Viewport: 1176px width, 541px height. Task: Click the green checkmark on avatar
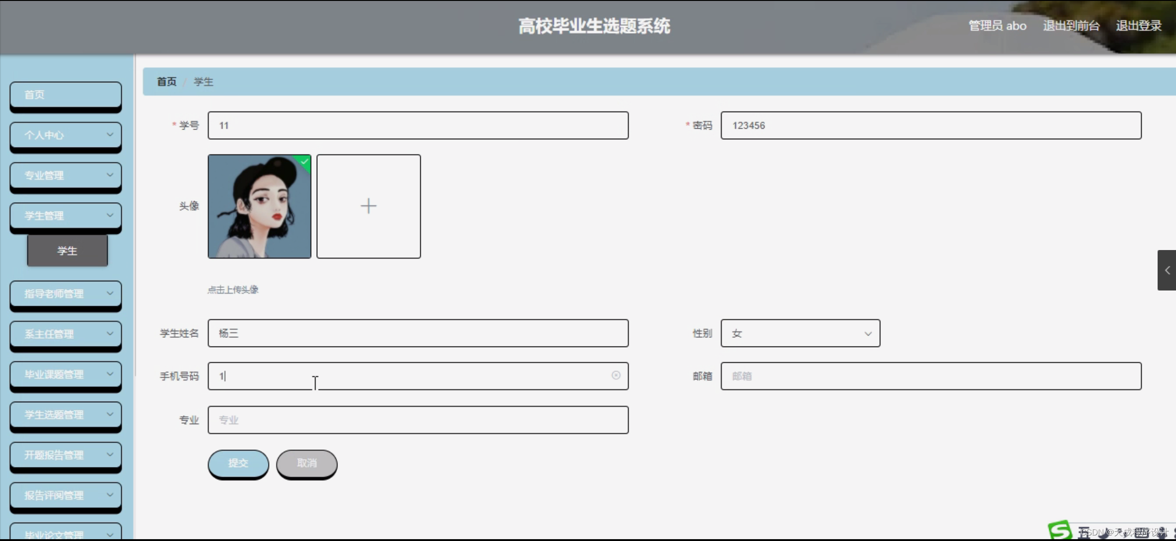pyautogui.click(x=304, y=161)
